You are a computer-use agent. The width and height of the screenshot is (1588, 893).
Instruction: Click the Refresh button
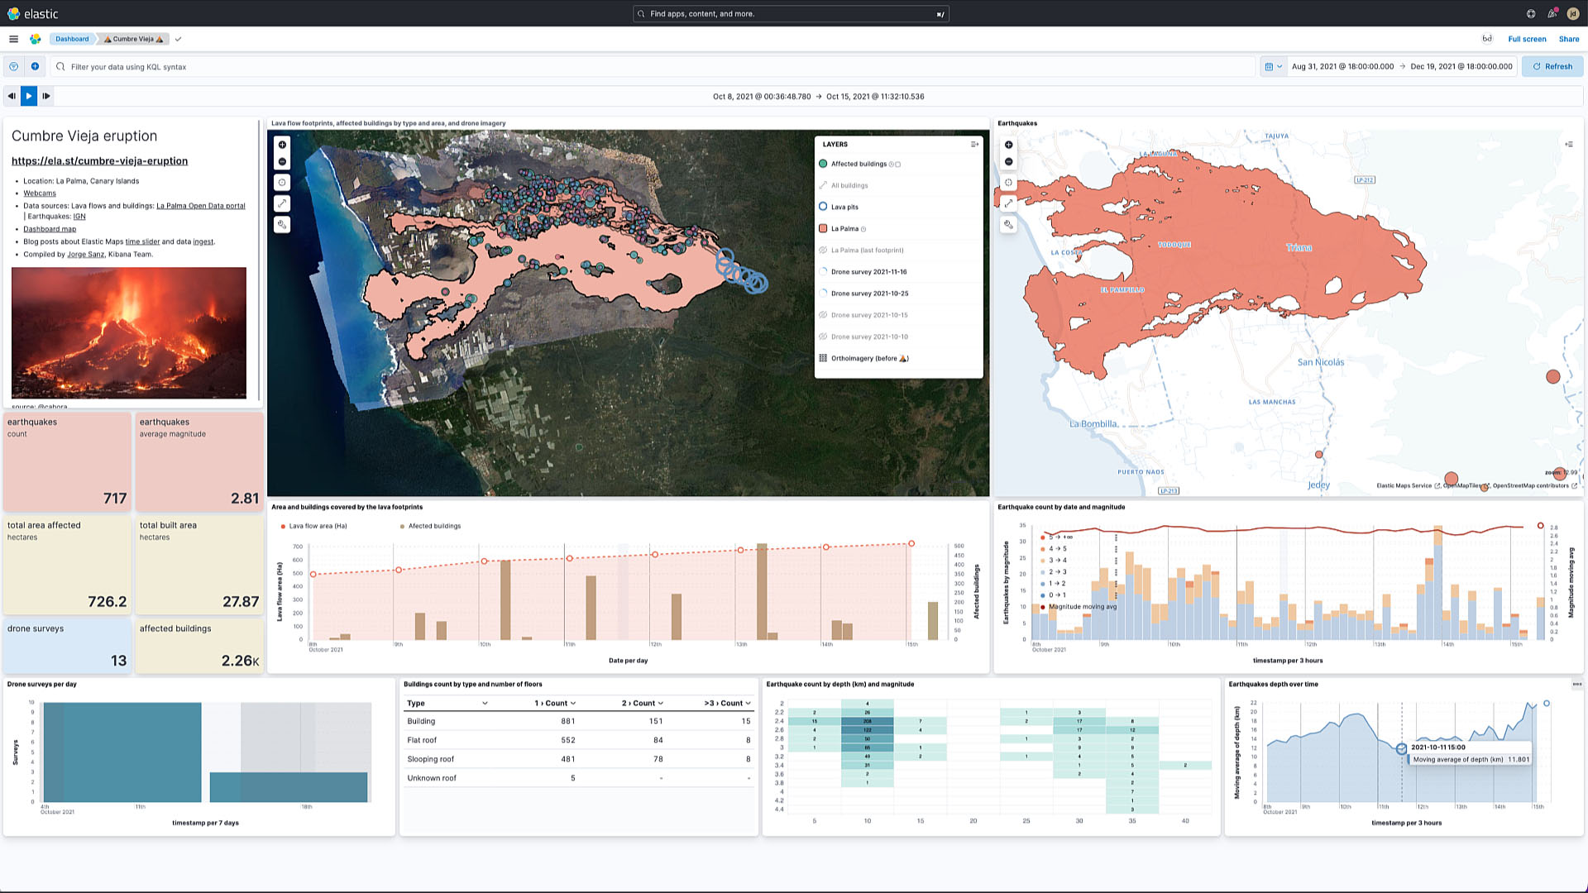tap(1553, 66)
